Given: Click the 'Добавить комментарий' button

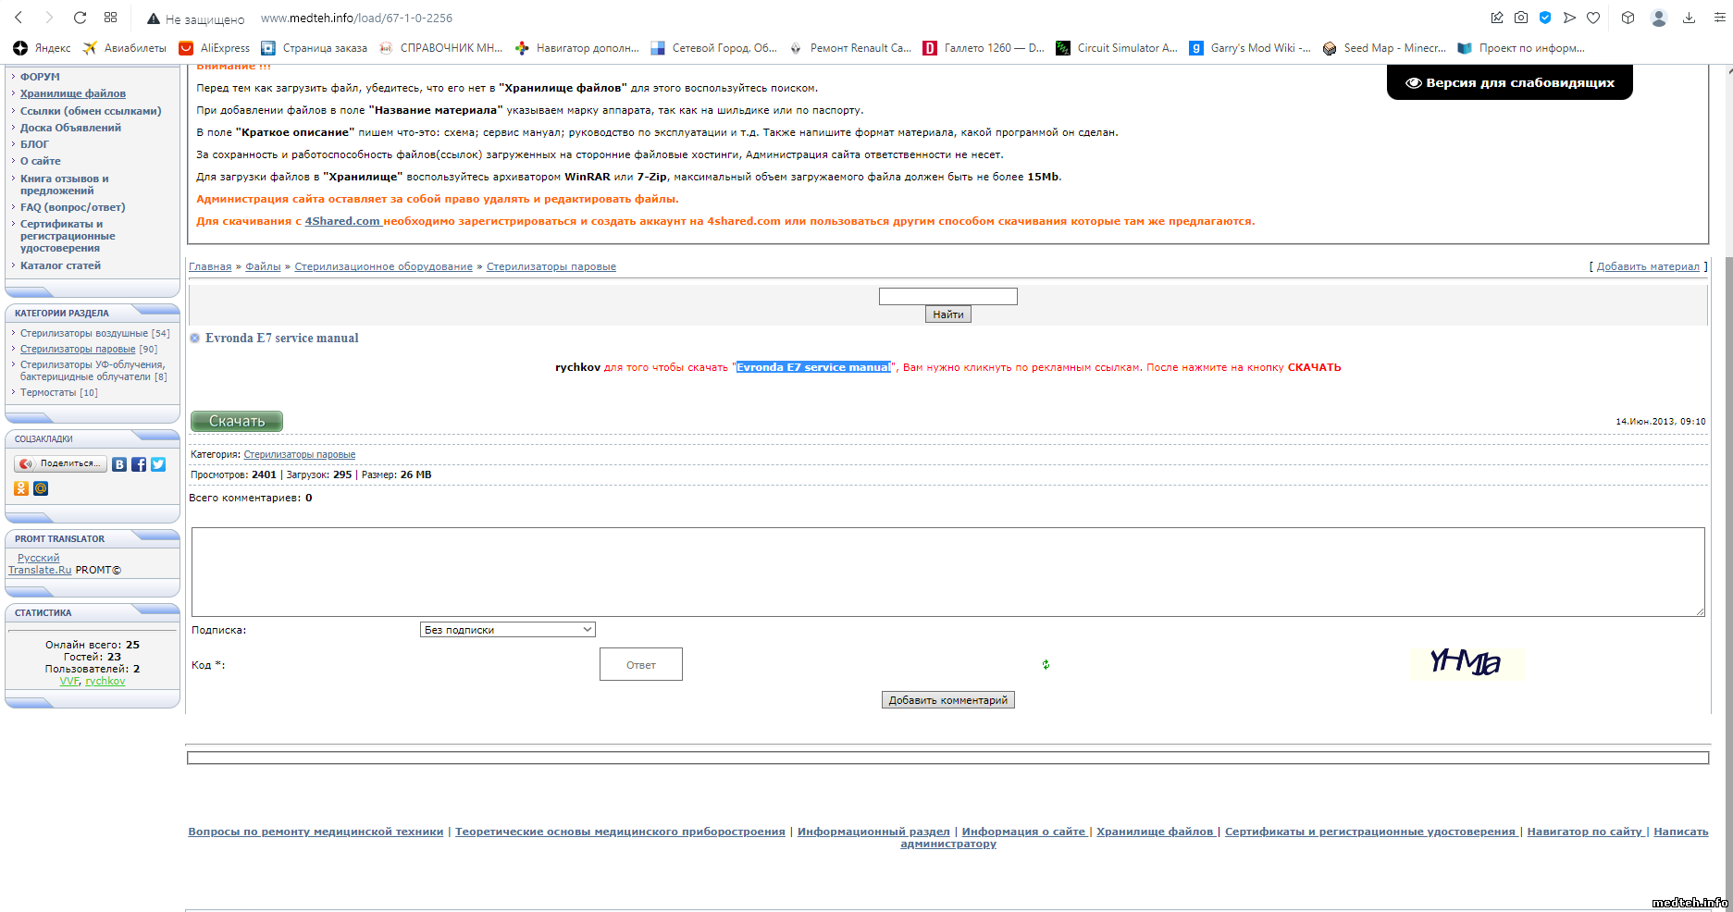Looking at the screenshot, I should click(x=947, y=700).
